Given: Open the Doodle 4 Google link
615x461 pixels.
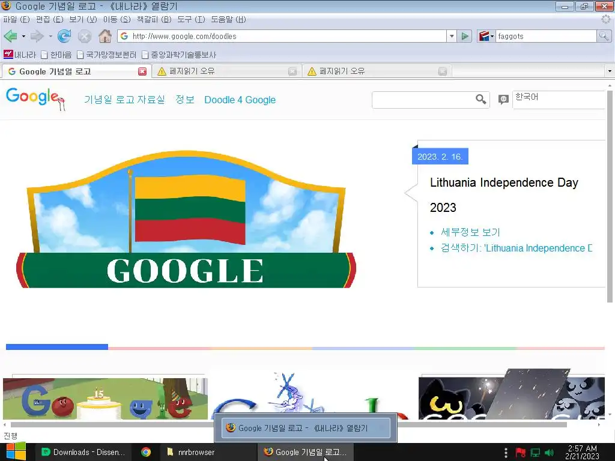Looking at the screenshot, I should click(x=240, y=100).
